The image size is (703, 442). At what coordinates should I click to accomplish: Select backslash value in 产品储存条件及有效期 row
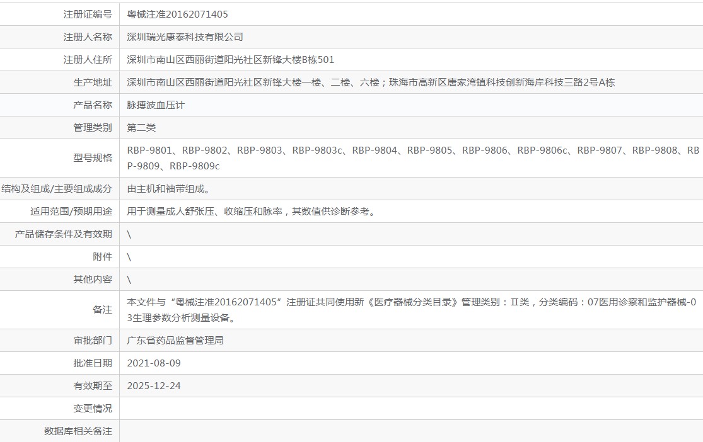pos(129,235)
